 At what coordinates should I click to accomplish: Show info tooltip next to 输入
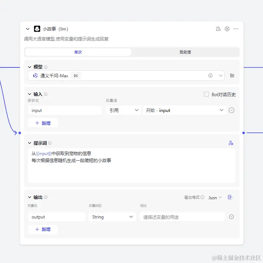click(x=46, y=94)
